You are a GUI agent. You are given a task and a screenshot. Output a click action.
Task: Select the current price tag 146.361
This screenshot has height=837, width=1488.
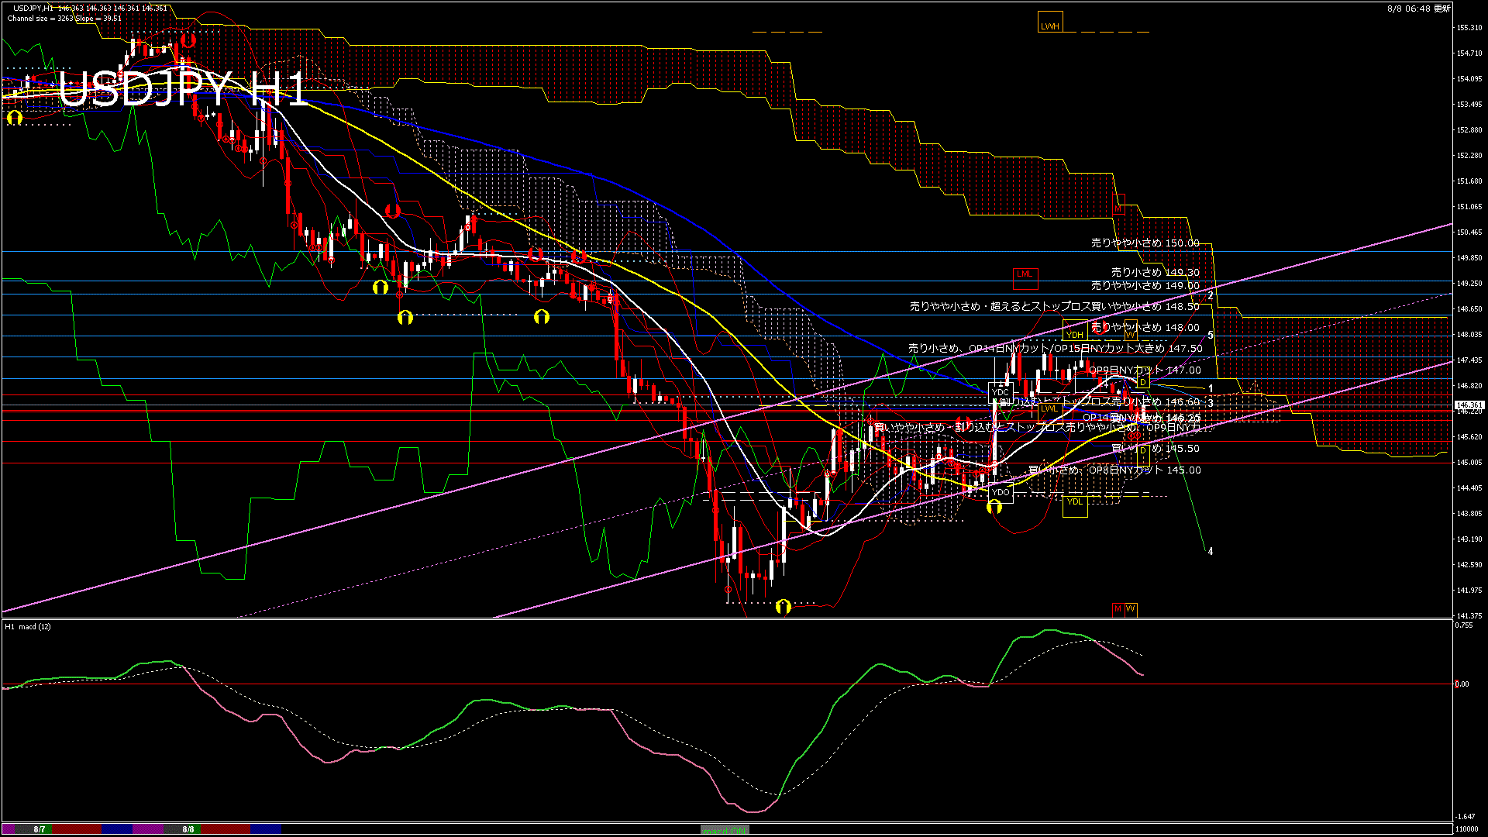coord(1469,405)
